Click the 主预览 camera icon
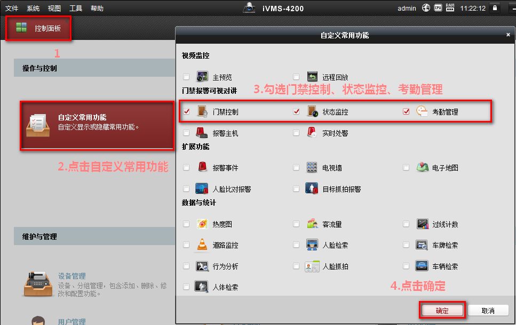 point(202,77)
